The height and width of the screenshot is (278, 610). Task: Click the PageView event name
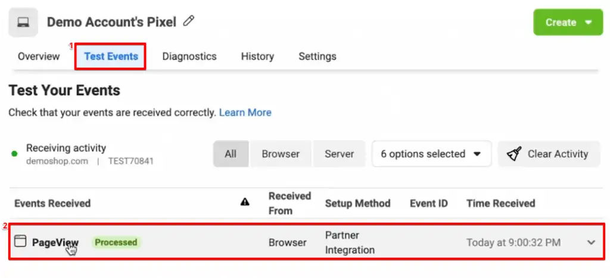(55, 243)
